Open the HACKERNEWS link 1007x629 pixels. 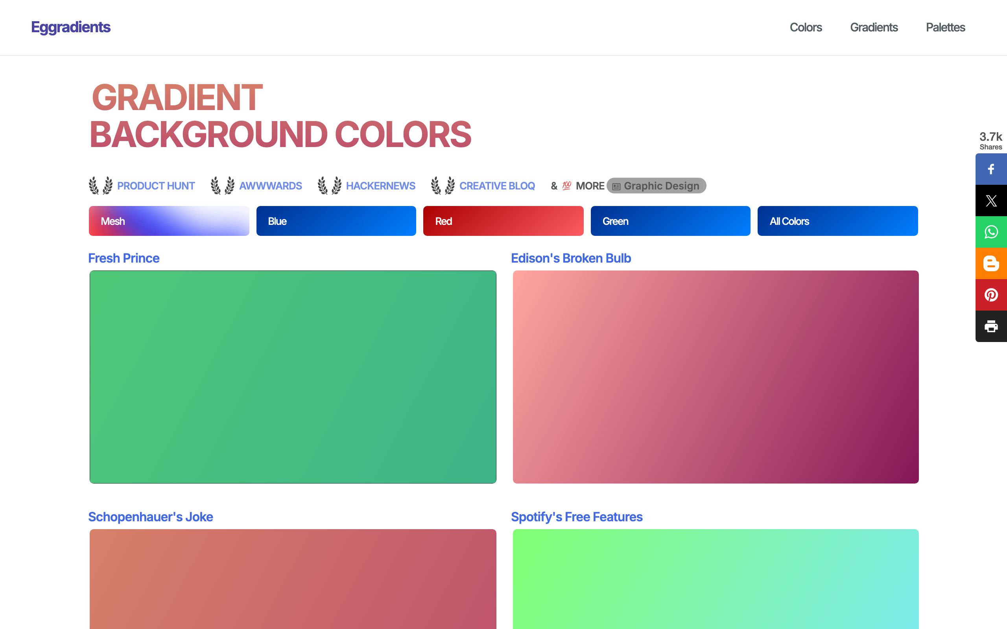(381, 186)
